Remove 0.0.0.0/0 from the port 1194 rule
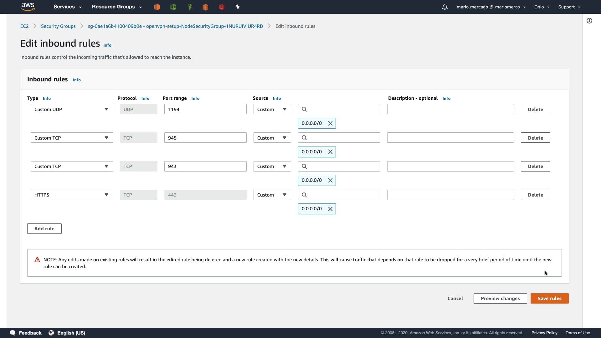601x338 pixels. (x=330, y=123)
